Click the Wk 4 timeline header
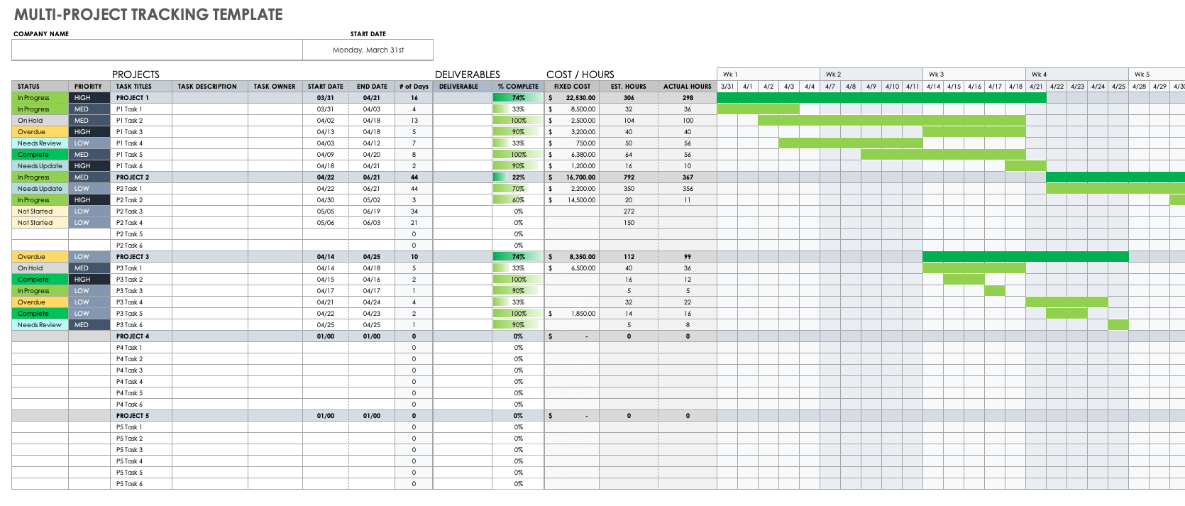Image resolution: width=1185 pixels, height=506 pixels. click(x=1077, y=74)
